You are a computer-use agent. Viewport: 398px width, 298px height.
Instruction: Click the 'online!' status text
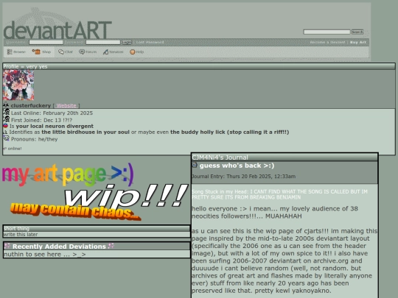pyautogui.click(x=15, y=149)
